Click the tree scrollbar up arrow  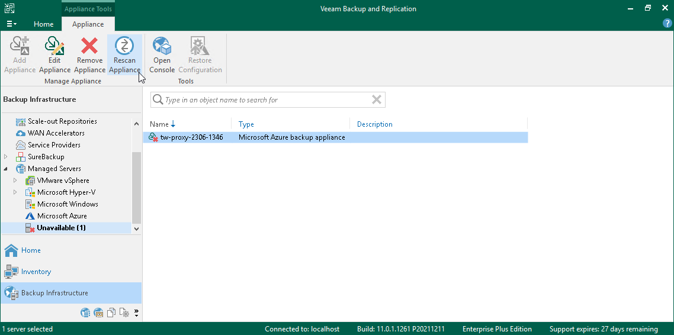[137, 124]
